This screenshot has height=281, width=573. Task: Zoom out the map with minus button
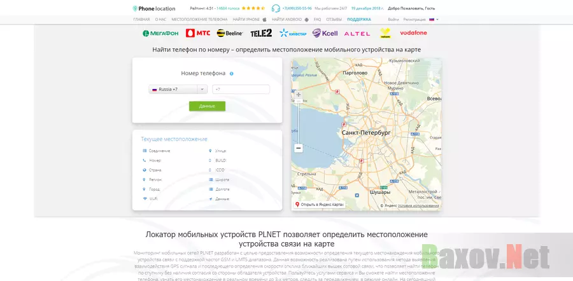point(299,148)
